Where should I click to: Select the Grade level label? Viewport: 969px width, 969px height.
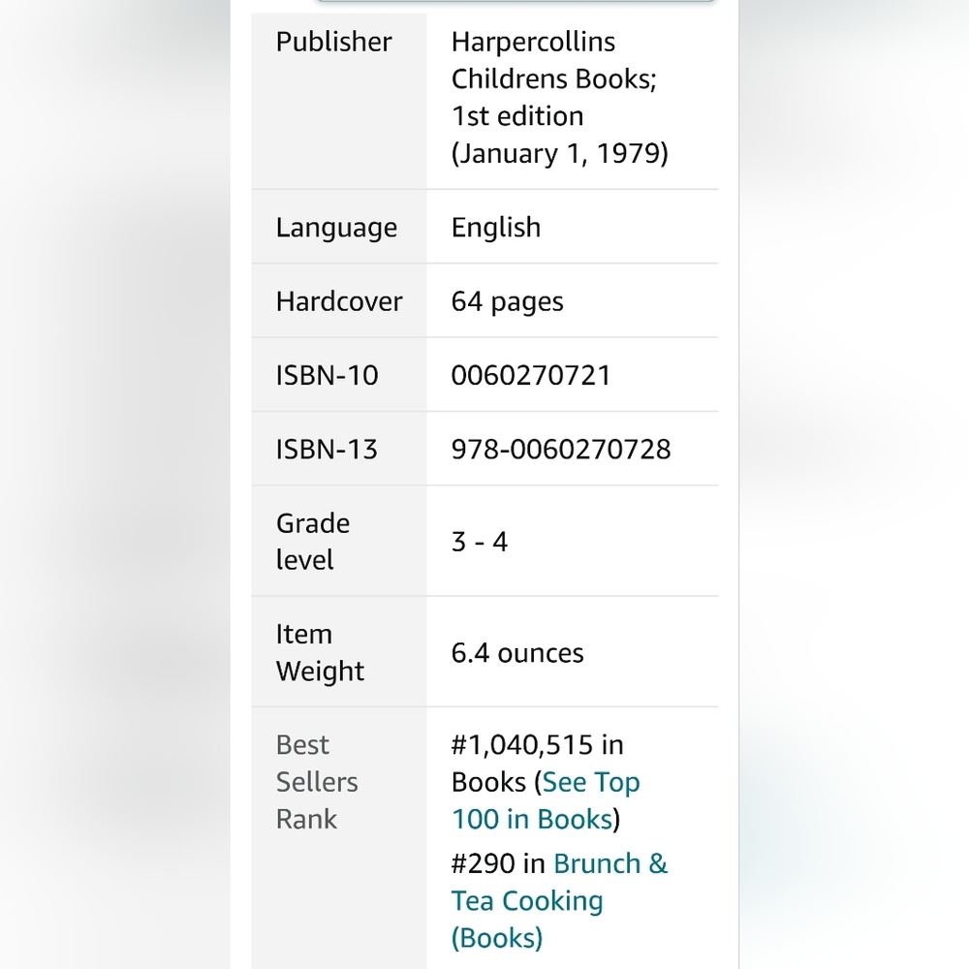(x=313, y=542)
